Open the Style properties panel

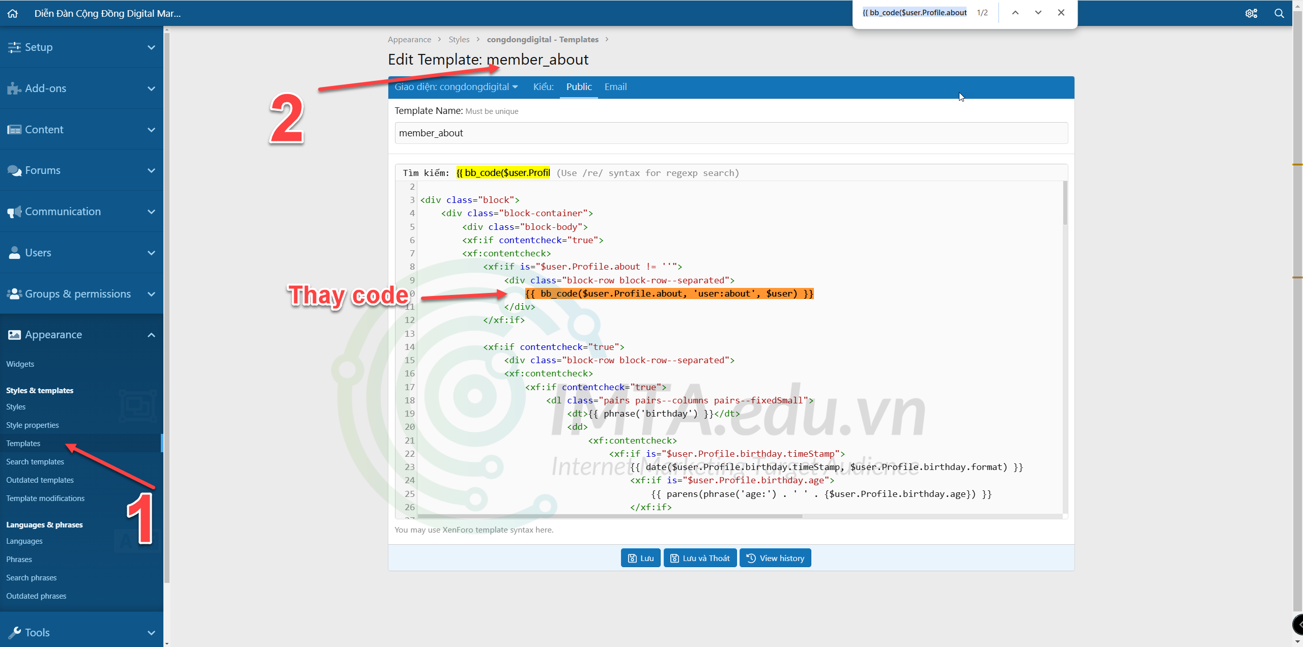(x=32, y=424)
